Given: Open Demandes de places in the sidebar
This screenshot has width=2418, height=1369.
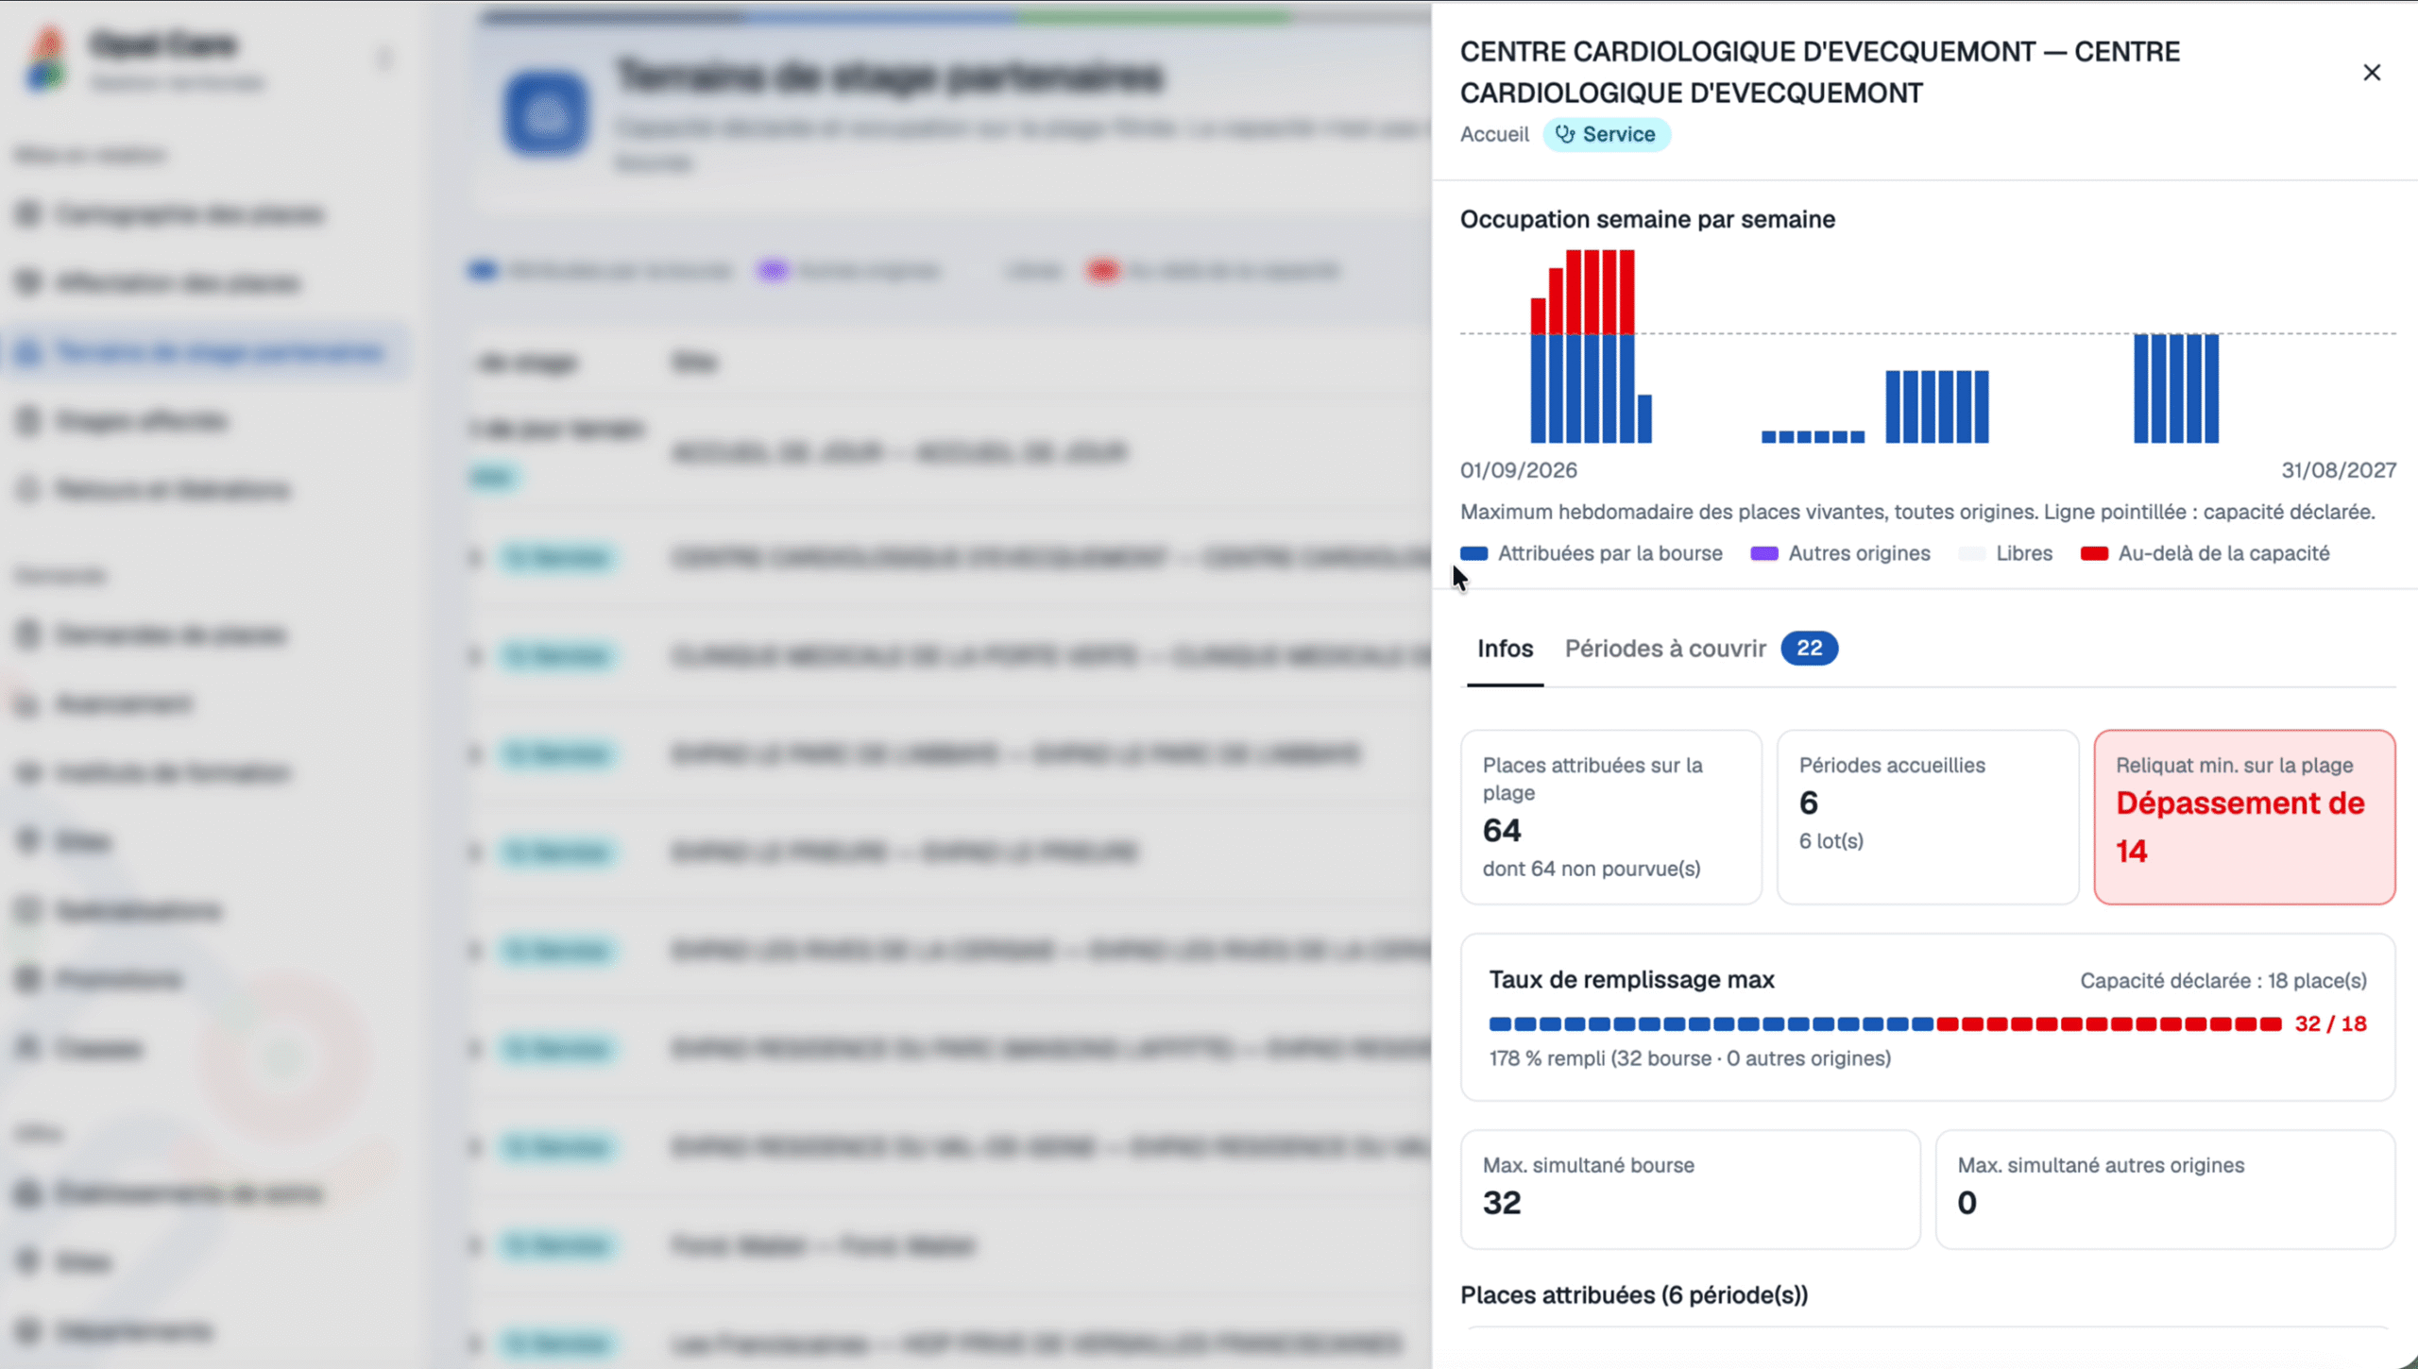Looking at the screenshot, I should coord(170,634).
